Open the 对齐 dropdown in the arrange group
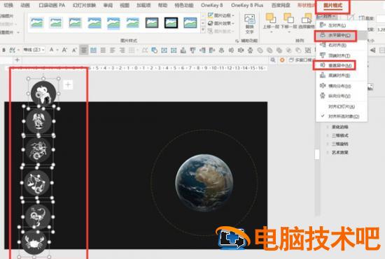385x259 pixels. (x=327, y=16)
